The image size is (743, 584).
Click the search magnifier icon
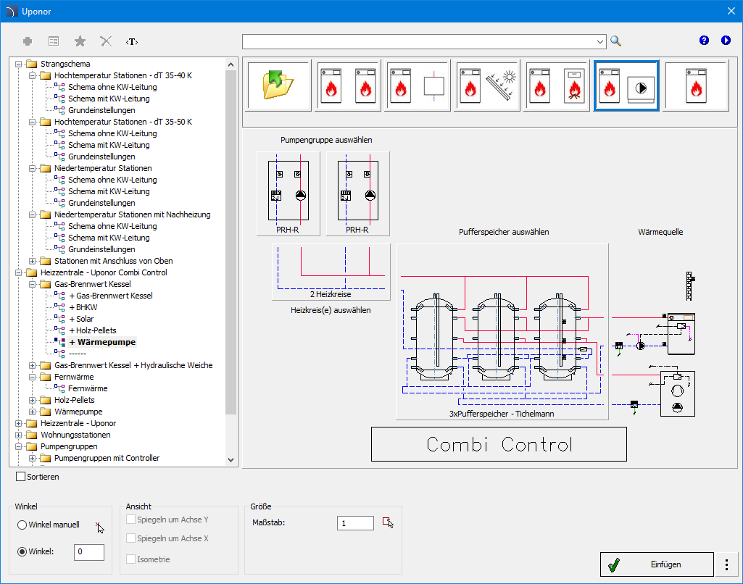[615, 41]
